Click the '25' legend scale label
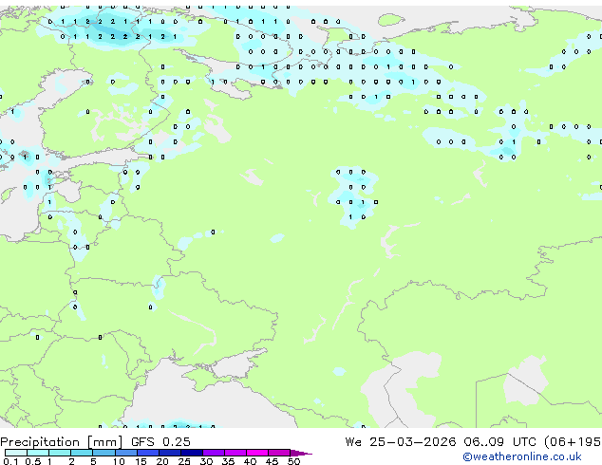This screenshot has height=465, width=602. point(184,461)
